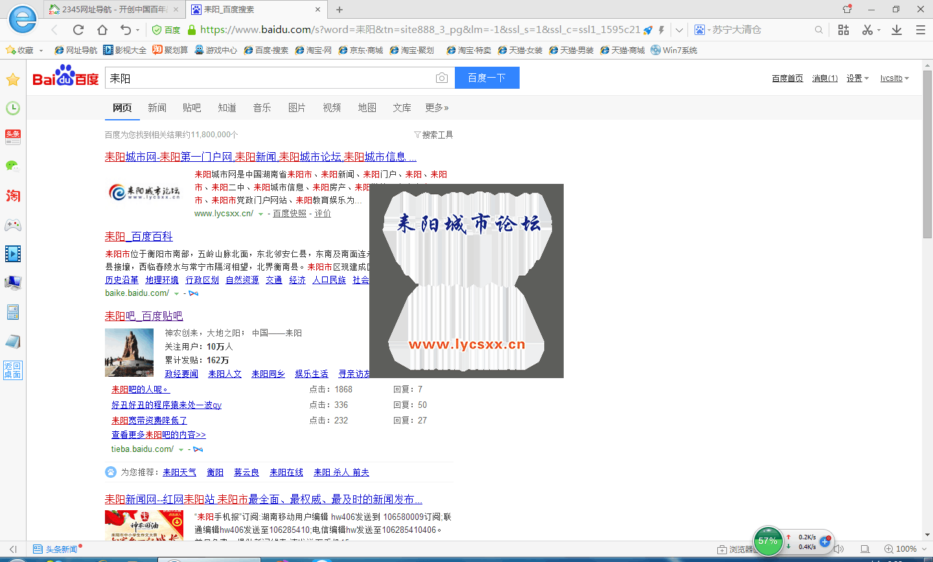Click the back navigation arrow
The image size is (933, 562).
tap(54, 30)
